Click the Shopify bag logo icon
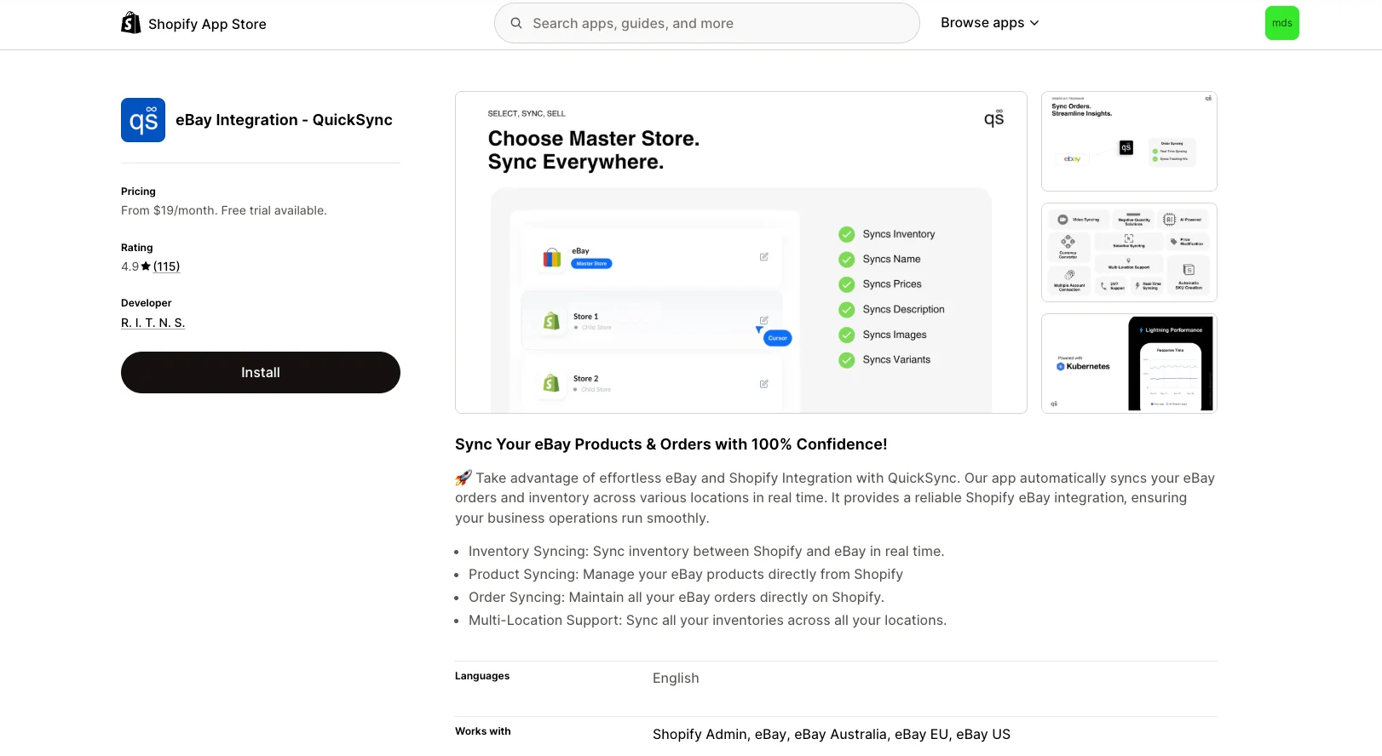The height and width of the screenshot is (756, 1382). coord(130,23)
